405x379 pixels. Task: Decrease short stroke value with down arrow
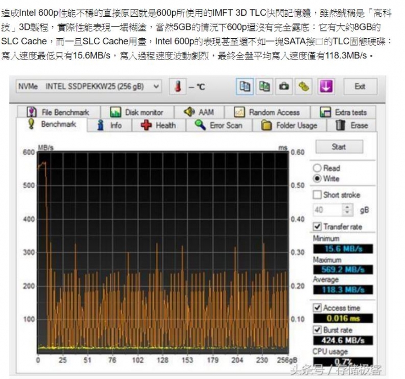(x=348, y=213)
